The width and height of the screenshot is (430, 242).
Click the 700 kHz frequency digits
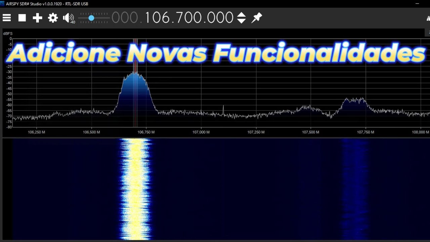(188, 18)
